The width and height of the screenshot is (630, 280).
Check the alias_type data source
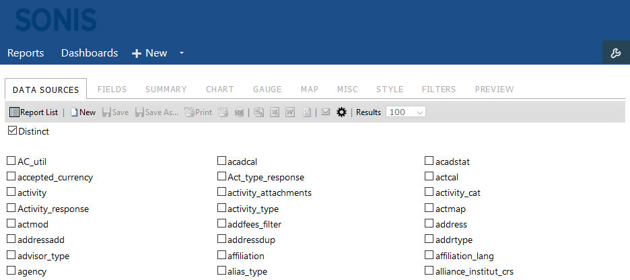pos(222,271)
